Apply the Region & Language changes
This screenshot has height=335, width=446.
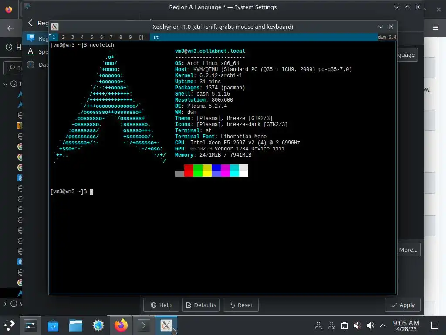(x=403, y=305)
